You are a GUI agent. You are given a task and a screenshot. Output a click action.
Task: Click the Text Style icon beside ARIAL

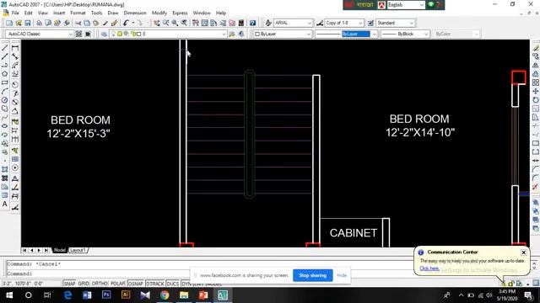pos(268,23)
